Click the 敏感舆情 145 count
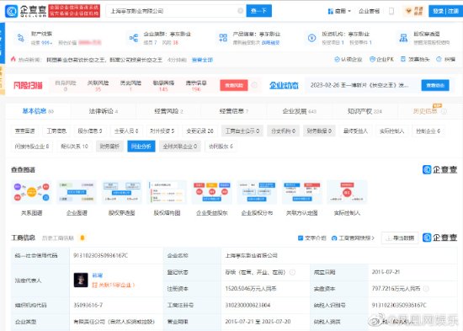This screenshot has width=463, height=331. click(163, 89)
